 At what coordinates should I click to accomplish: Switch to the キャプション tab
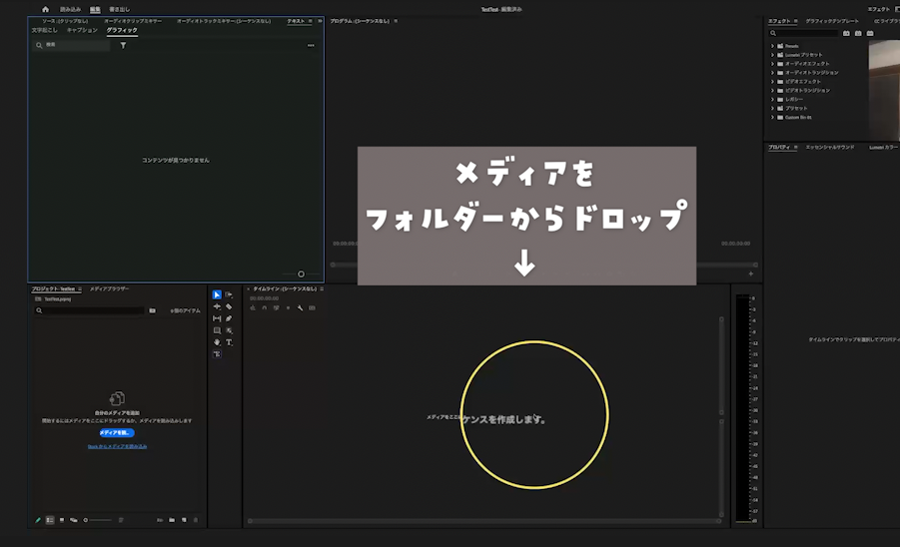point(82,30)
